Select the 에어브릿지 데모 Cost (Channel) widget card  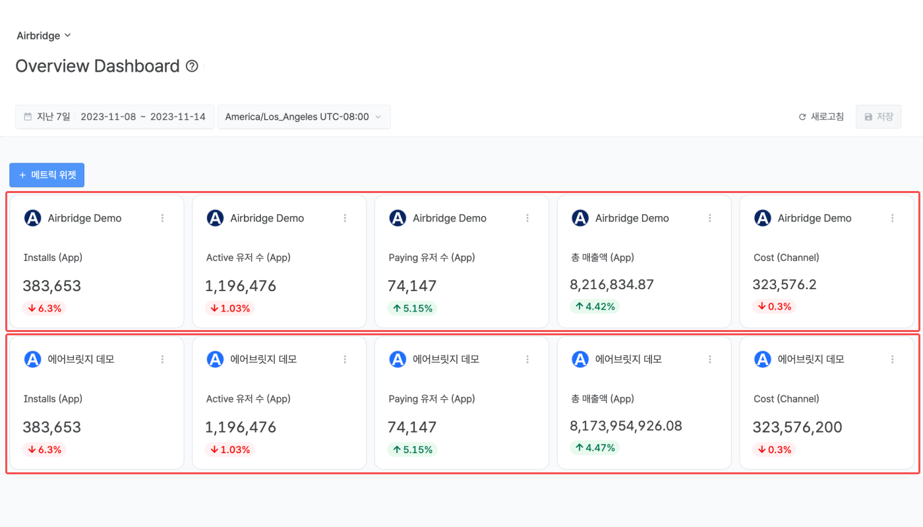click(827, 402)
